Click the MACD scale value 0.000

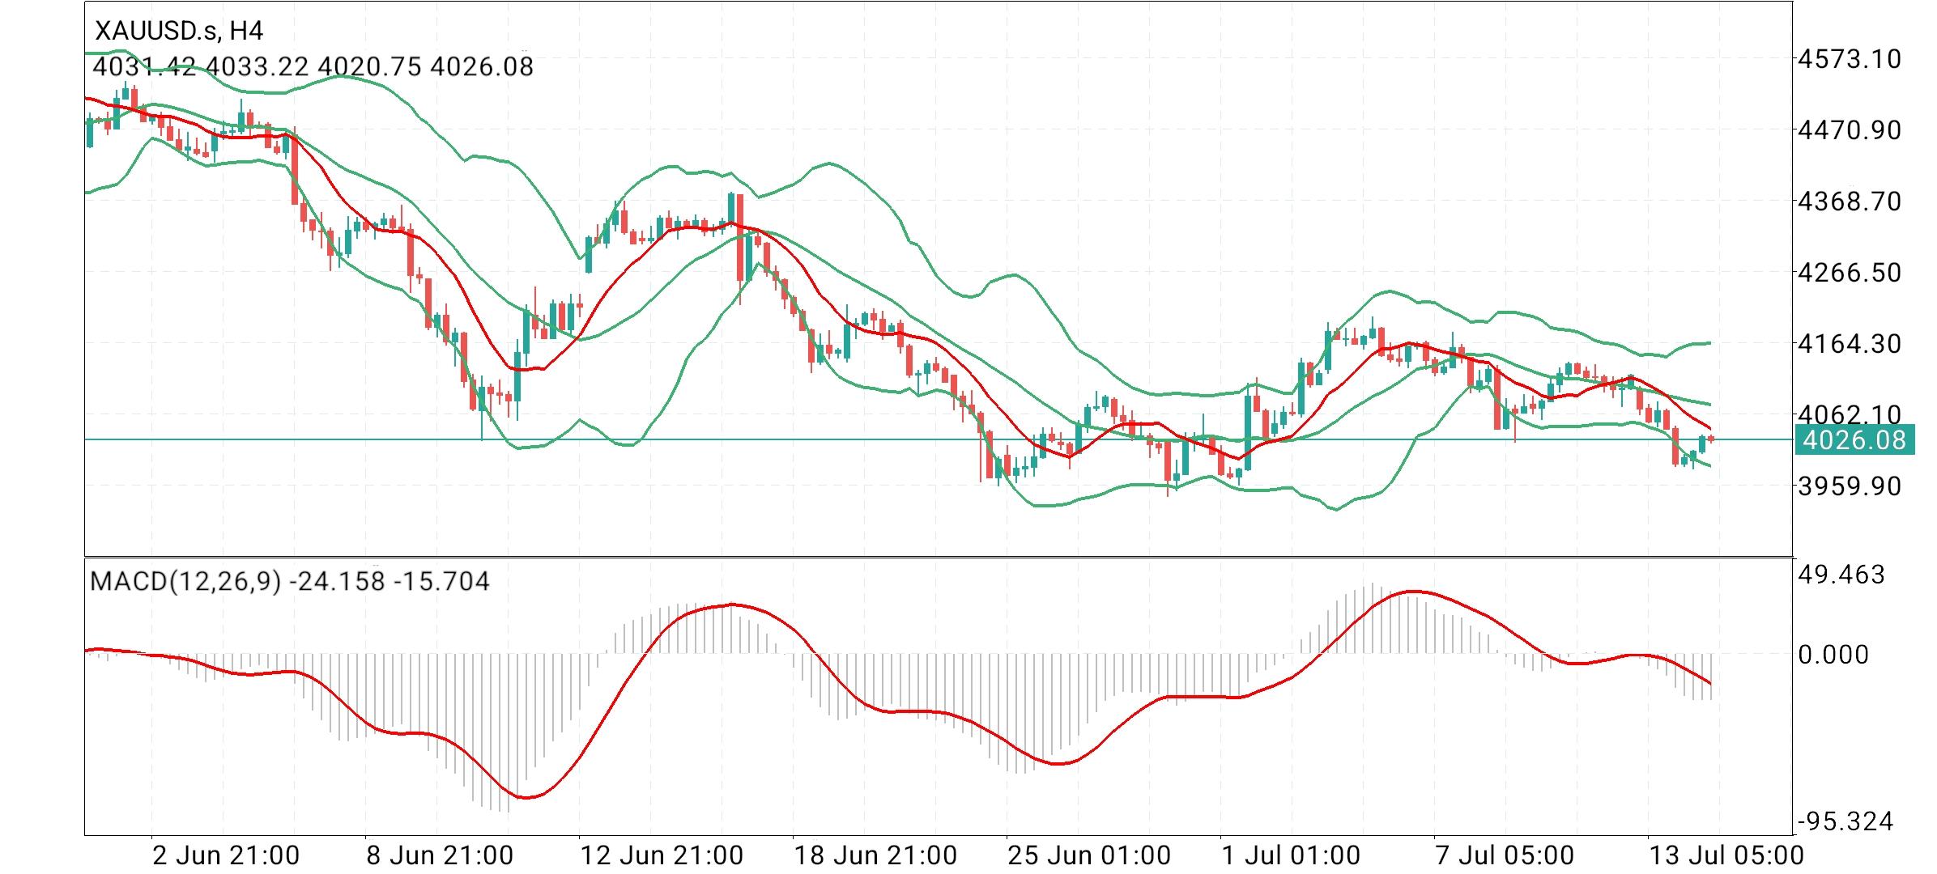click(x=1833, y=654)
